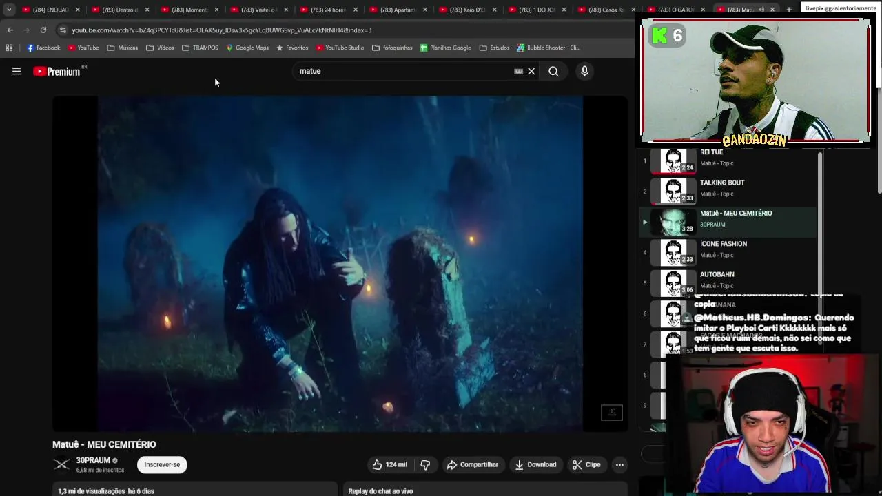Open the Planilhas Google bookmark
Viewport: 882px width, 496px height.
(445, 48)
